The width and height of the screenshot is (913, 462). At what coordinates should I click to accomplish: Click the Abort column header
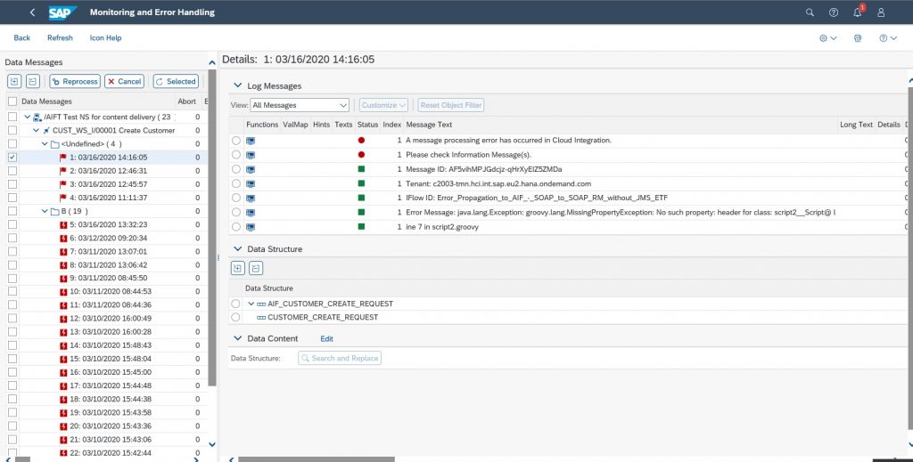[x=187, y=101]
